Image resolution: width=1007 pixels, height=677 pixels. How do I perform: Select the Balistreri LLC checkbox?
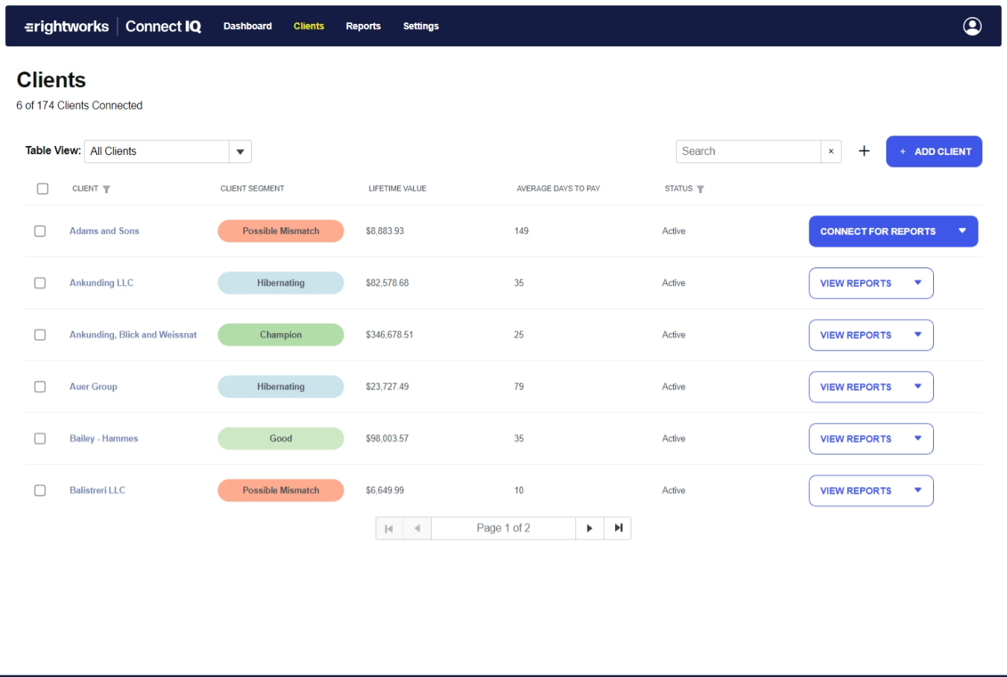42,490
